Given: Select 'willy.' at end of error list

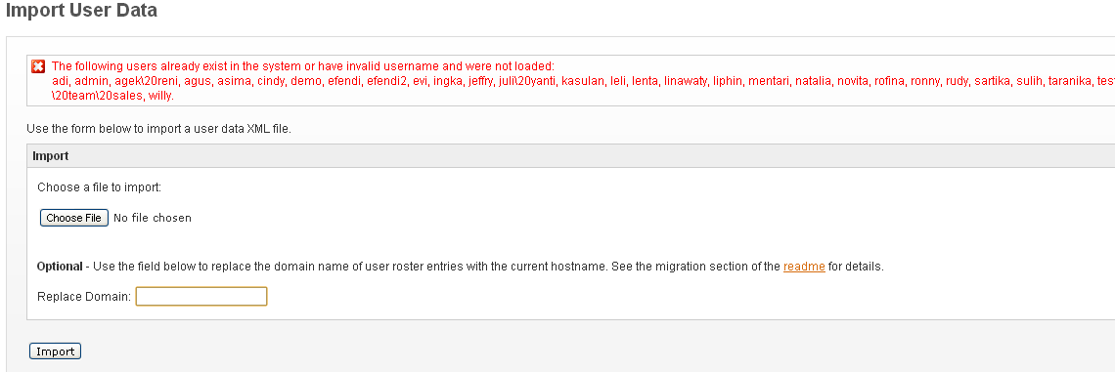Looking at the screenshot, I should point(160,95).
